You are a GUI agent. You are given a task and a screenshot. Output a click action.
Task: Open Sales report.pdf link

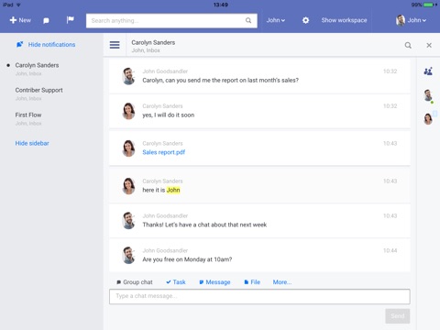(x=164, y=152)
